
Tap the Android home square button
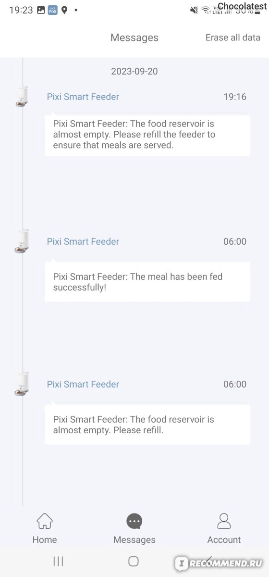pyautogui.click(x=134, y=561)
